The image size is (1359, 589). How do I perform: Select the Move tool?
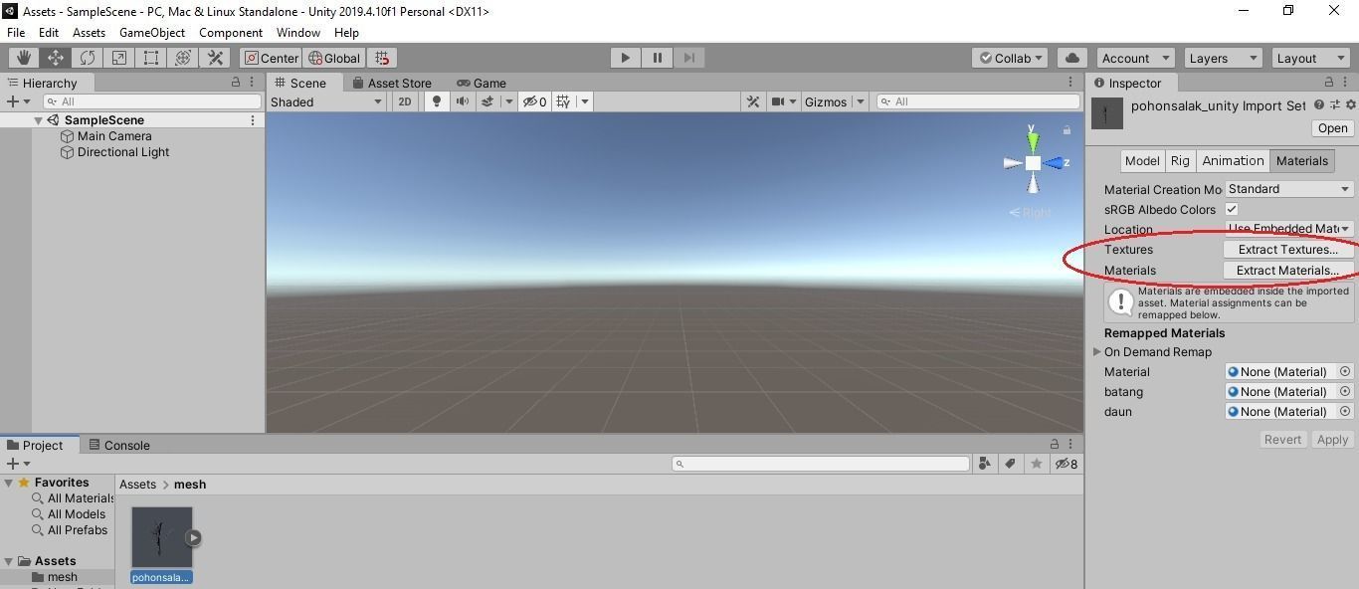56,58
